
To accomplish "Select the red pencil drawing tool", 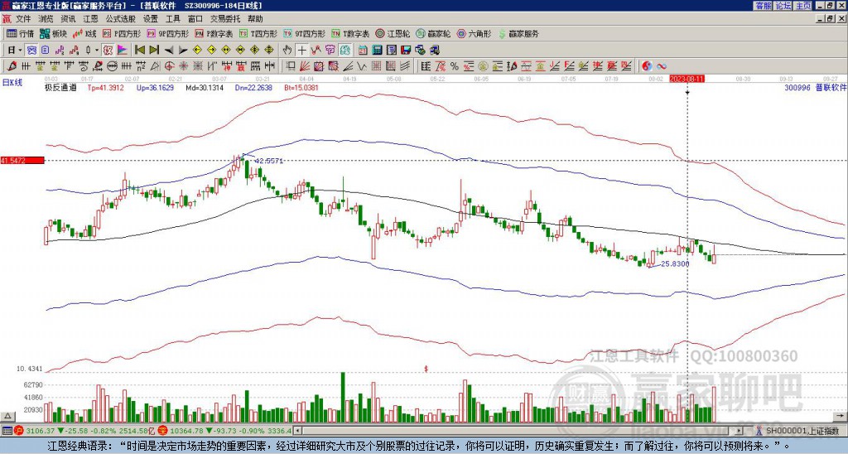I will click(x=12, y=66).
